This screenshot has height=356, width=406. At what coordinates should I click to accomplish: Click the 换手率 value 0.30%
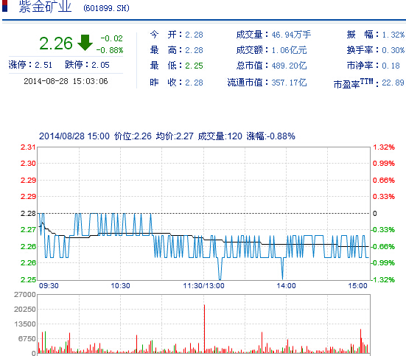[393, 50]
